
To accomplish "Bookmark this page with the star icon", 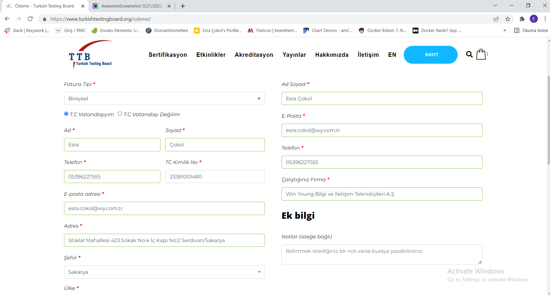I will point(508,19).
